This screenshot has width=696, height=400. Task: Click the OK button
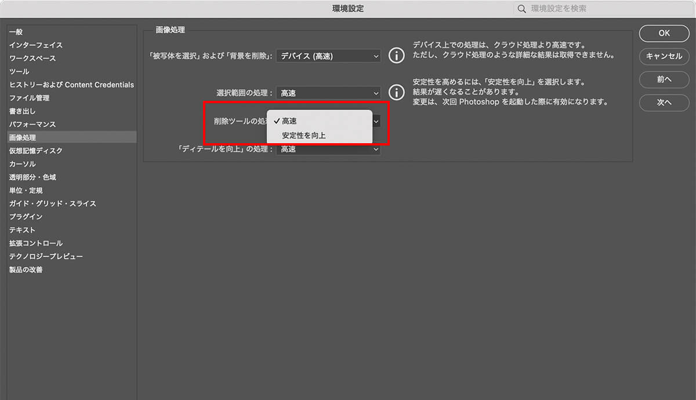point(664,33)
